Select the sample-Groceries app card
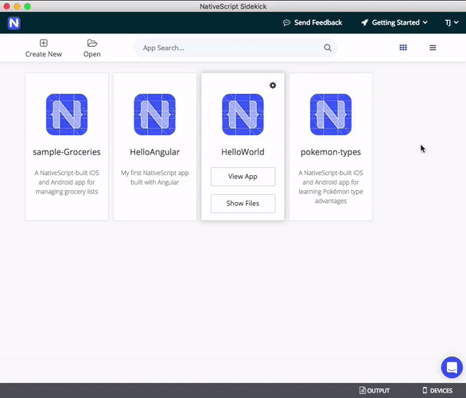The height and width of the screenshot is (398, 466). pyautogui.click(x=67, y=146)
